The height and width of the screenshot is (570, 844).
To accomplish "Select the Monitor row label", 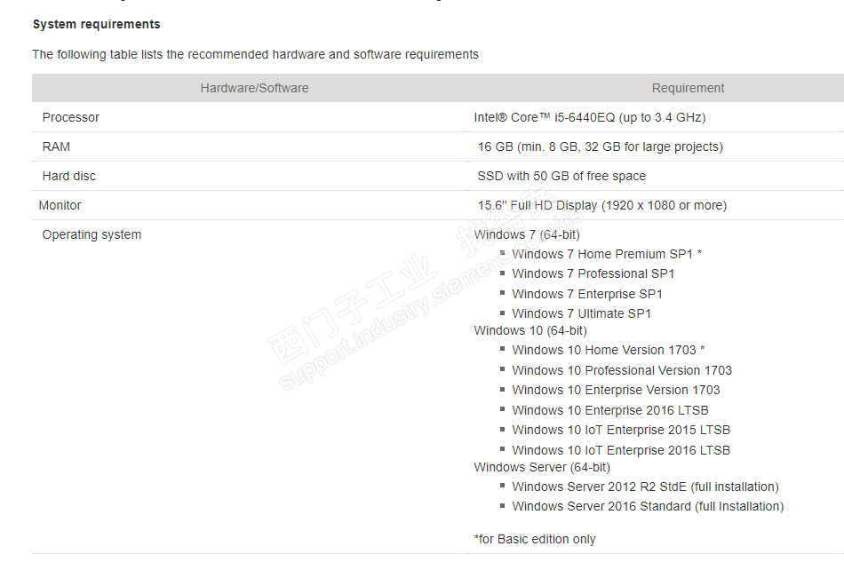I will pyautogui.click(x=60, y=205).
